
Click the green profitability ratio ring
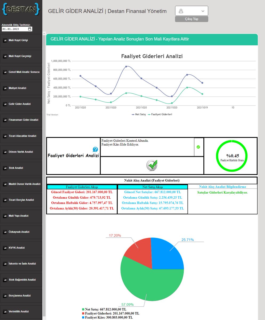point(232,156)
